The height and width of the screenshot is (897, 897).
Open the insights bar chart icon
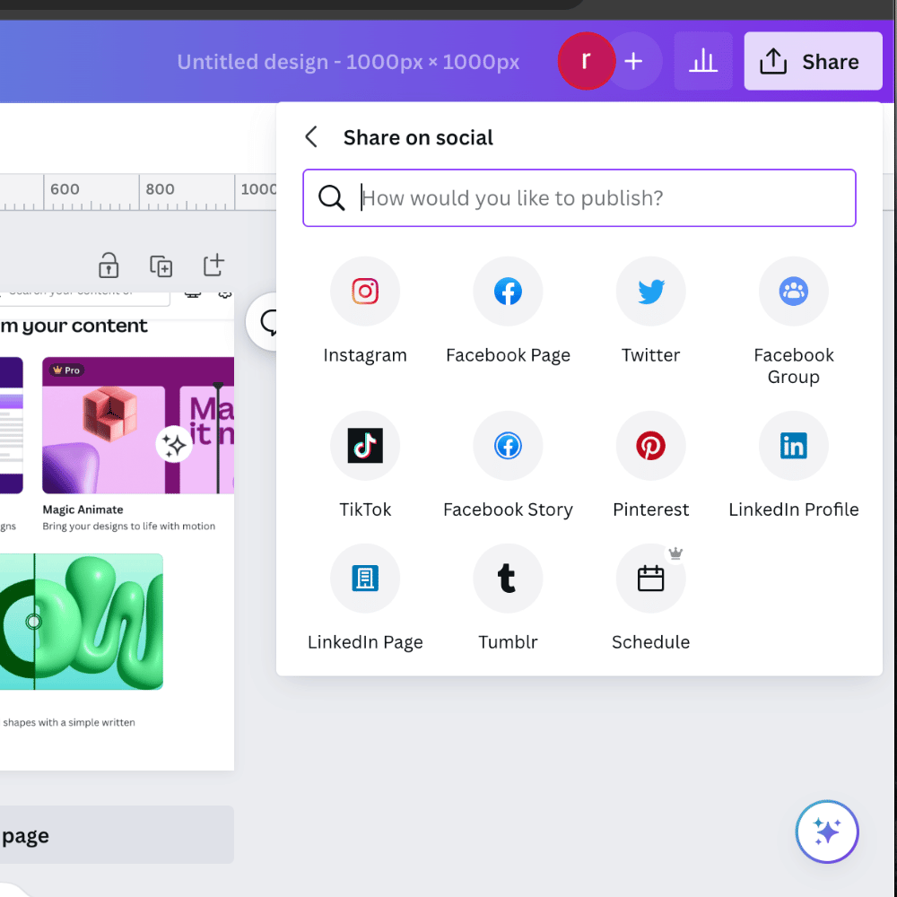coord(703,62)
